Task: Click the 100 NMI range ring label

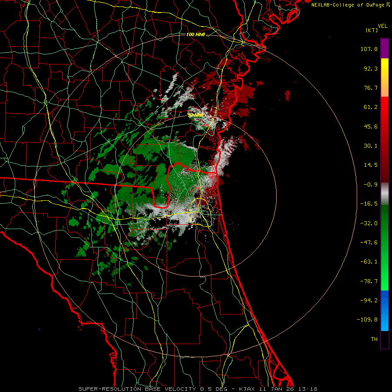Action: coord(196,34)
